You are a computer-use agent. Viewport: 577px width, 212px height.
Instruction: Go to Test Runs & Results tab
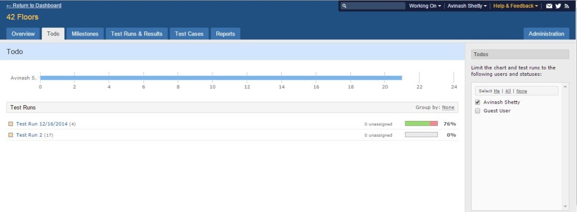pos(136,33)
